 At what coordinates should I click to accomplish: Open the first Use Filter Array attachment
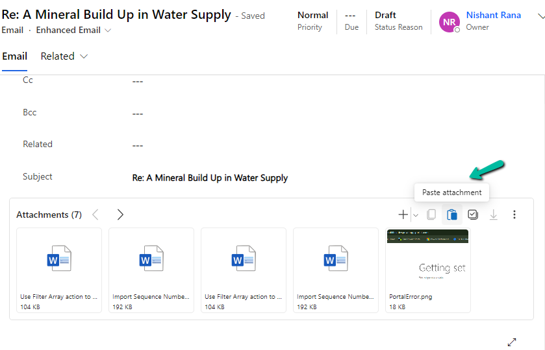pyautogui.click(x=59, y=270)
